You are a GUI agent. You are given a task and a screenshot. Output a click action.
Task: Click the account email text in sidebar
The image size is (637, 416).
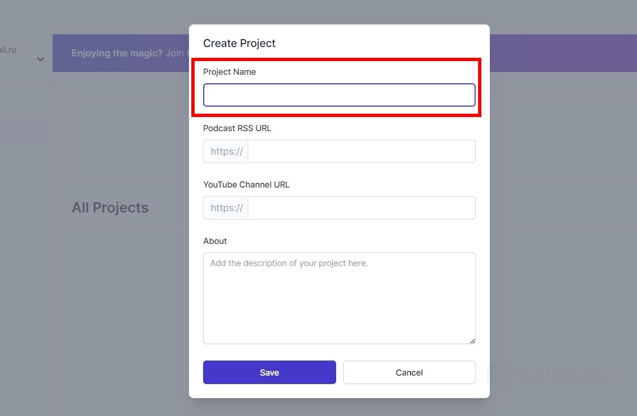[8, 50]
